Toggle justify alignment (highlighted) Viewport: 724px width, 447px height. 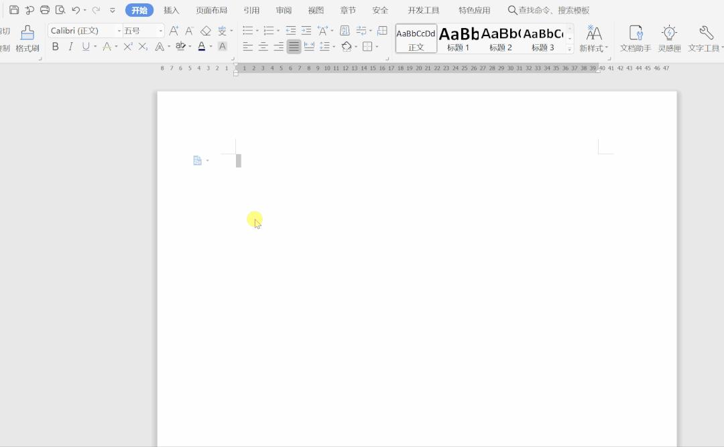pos(294,47)
